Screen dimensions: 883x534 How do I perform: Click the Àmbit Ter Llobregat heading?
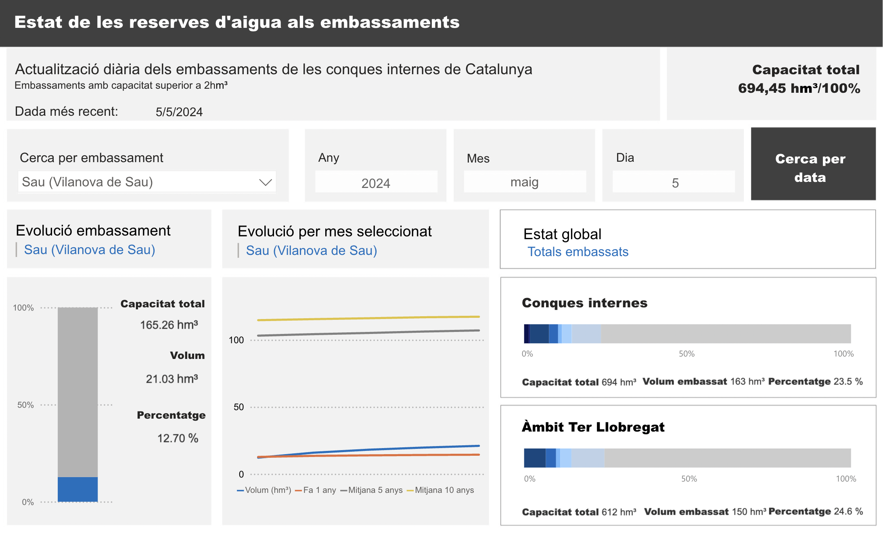[x=593, y=427]
